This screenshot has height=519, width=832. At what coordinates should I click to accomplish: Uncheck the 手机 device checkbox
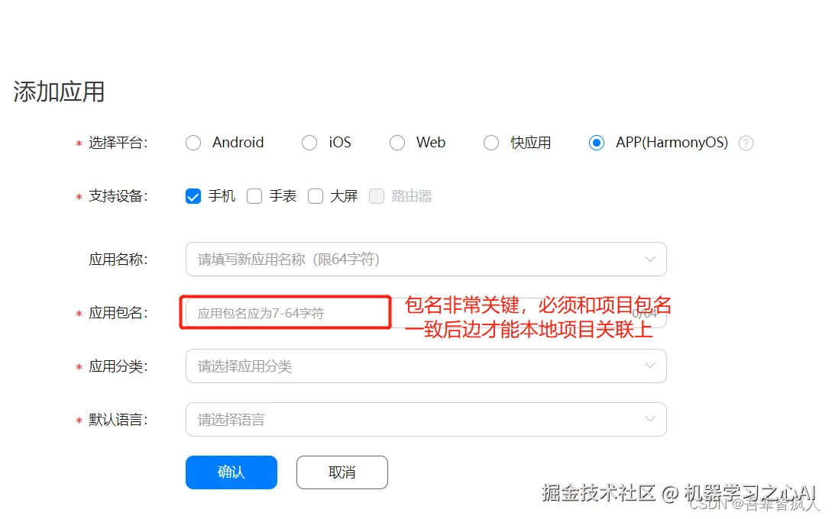pyautogui.click(x=193, y=196)
